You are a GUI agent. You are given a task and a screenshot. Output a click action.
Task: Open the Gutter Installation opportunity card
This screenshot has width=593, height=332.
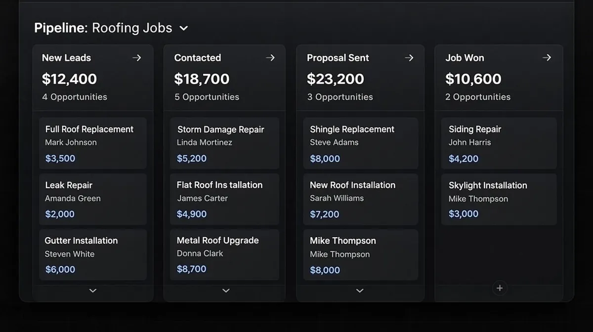point(93,254)
